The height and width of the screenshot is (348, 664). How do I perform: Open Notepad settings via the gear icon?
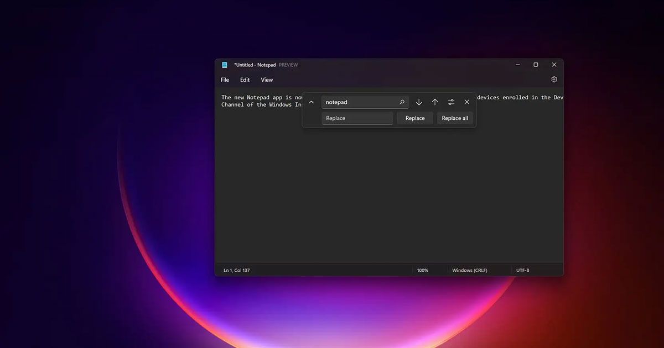click(x=554, y=80)
